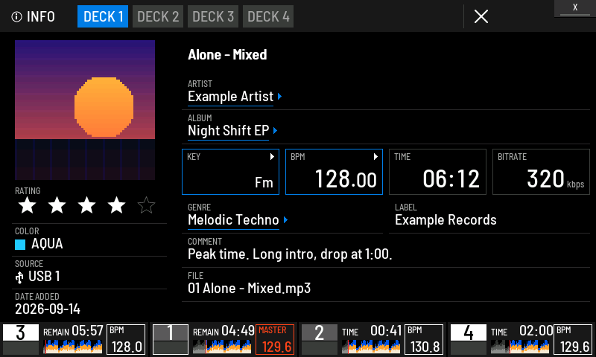Expand arrow next to Melodic Techno

(x=285, y=219)
